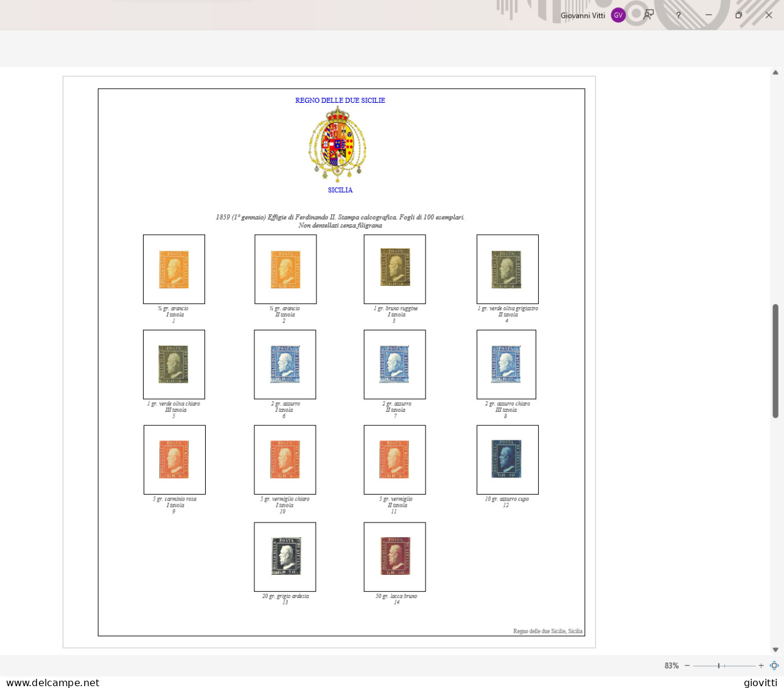The height and width of the screenshot is (688, 784).
Task: Open Help question mark icon
Action: click(x=678, y=15)
